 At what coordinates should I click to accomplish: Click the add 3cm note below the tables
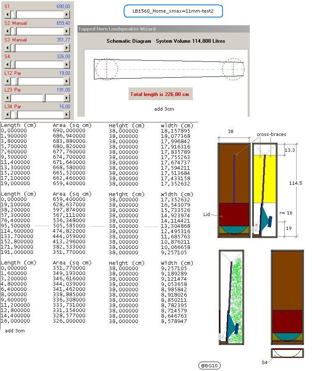[15, 331]
